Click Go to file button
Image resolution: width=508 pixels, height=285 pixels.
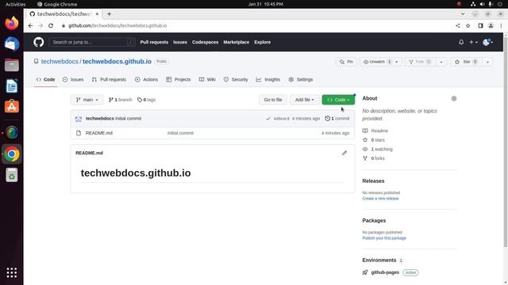pyautogui.click(x=273, y=100)
